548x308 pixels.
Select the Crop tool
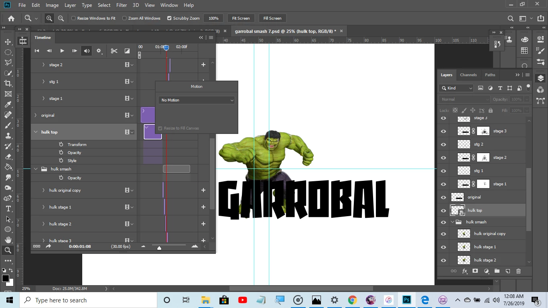pyautogui.click(x=8, y=83)
